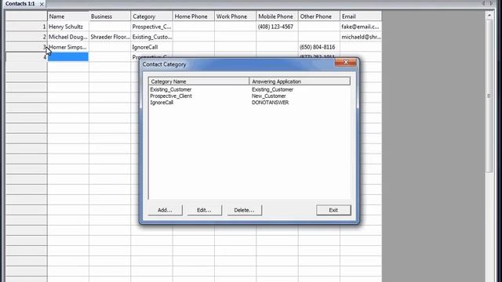Click IgnoreCall category cell for Homer
The image size is (502, 282).
click(151, 47)
